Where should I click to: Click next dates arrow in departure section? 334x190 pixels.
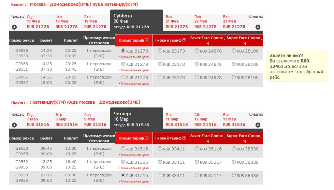point(258,27)
